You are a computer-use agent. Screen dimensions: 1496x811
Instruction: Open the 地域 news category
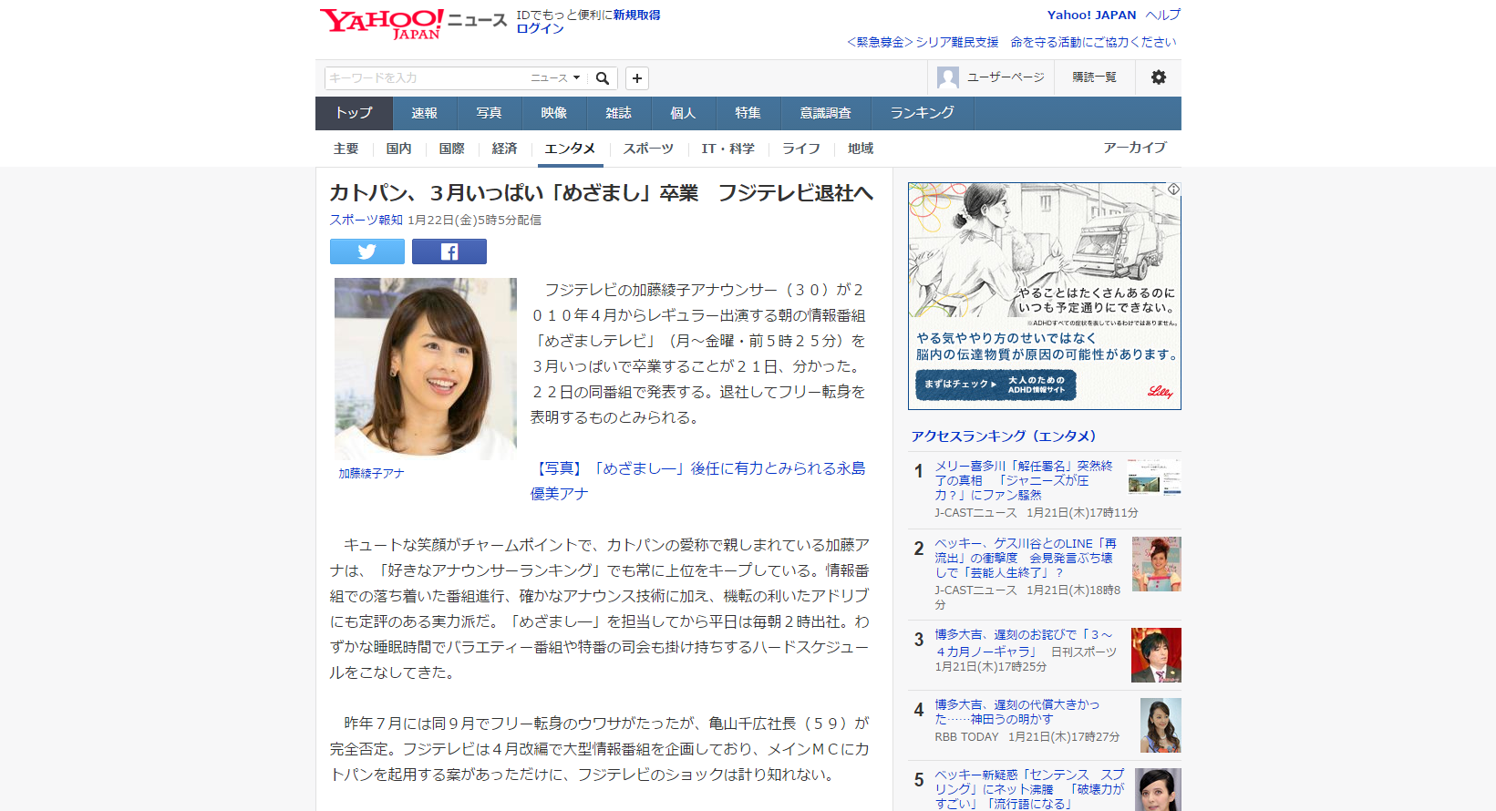861,149
